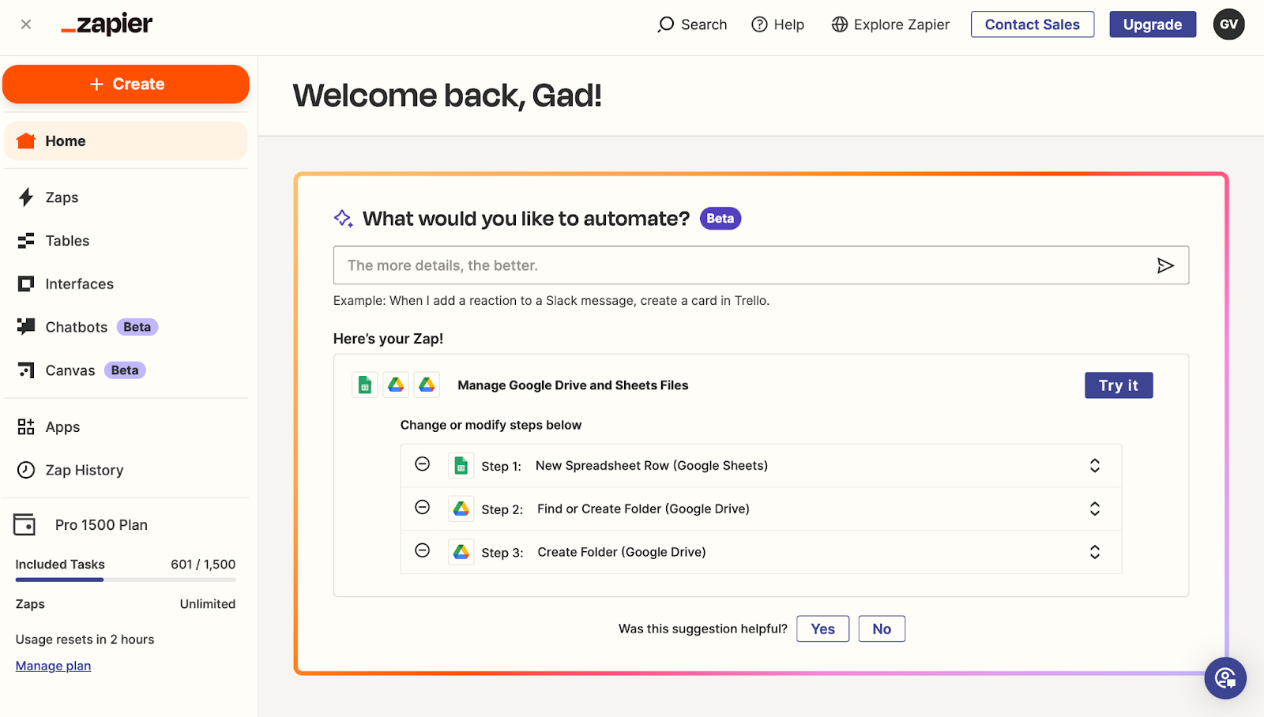Click the Beta badge beside Chatbots
The width and height of the screenshot is (1264, 717).
tap(137, 327)
